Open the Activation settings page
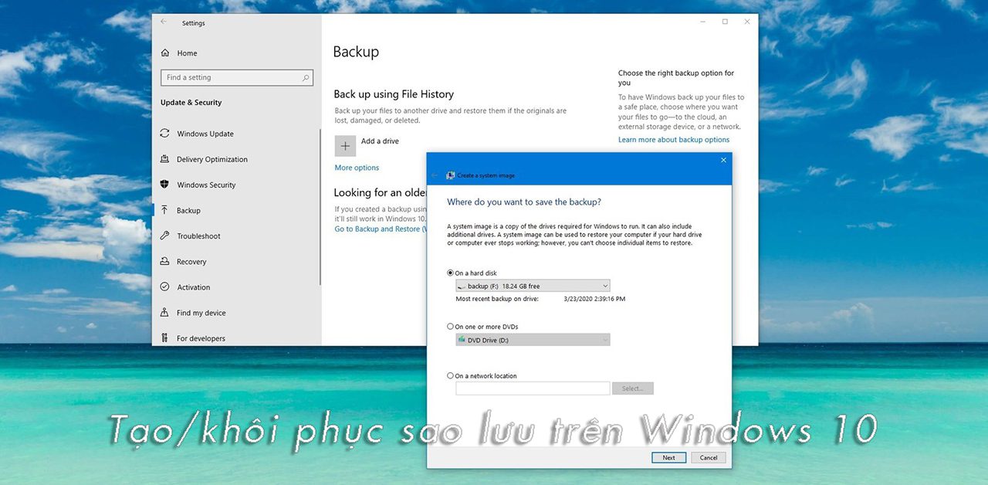988x485 pixels. [193, 287]
